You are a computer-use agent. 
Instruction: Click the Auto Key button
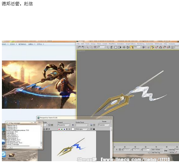pos(172,149)
